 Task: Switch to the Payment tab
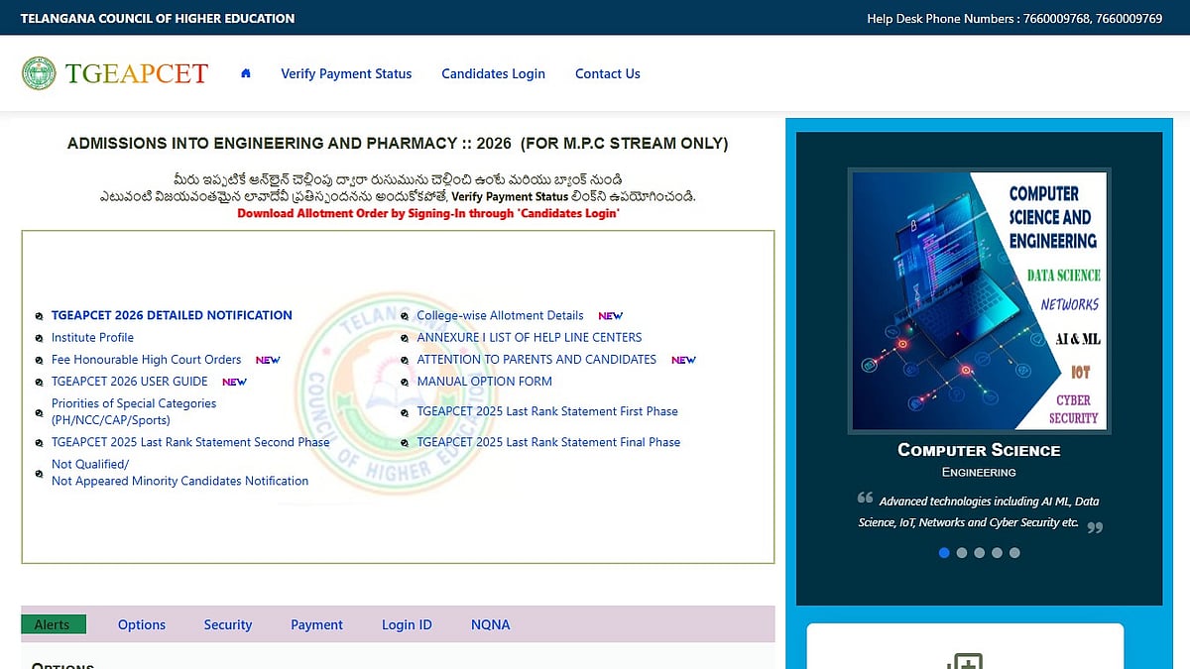coord(316,624)
